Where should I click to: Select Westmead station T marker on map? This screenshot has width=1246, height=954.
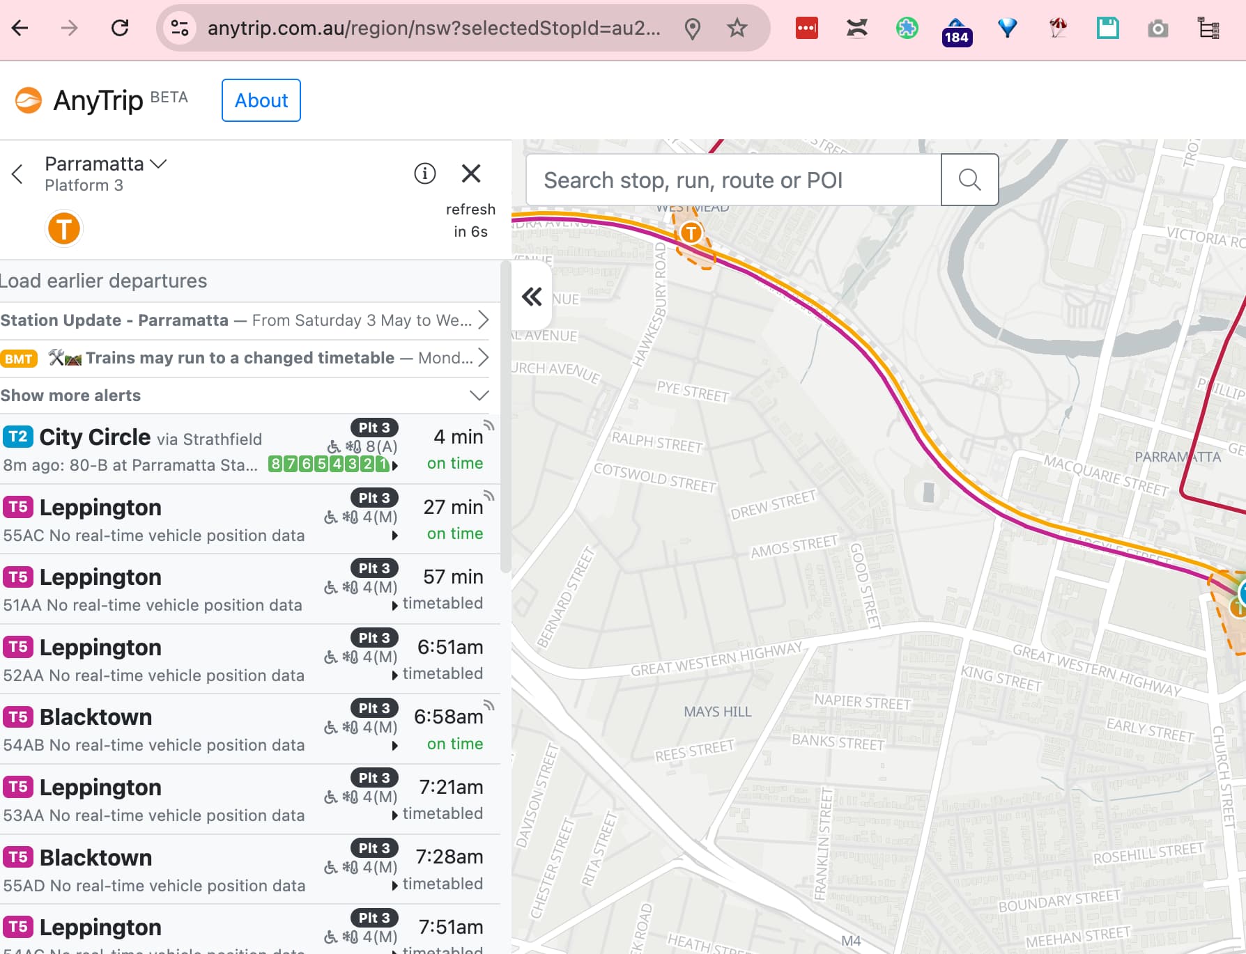click(691, 233)
